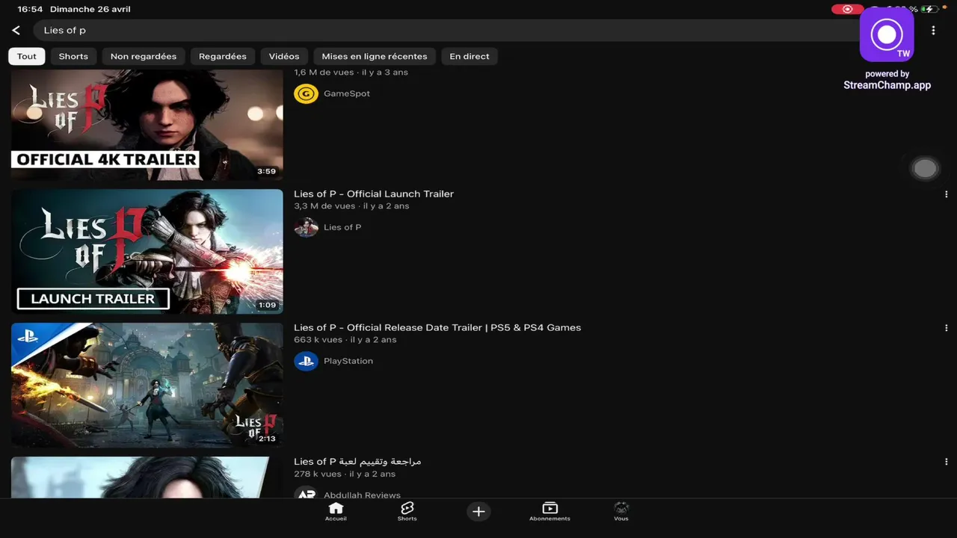Open options for the Abdullah Reviews video
957x538 pixels.
pos(946,462)
